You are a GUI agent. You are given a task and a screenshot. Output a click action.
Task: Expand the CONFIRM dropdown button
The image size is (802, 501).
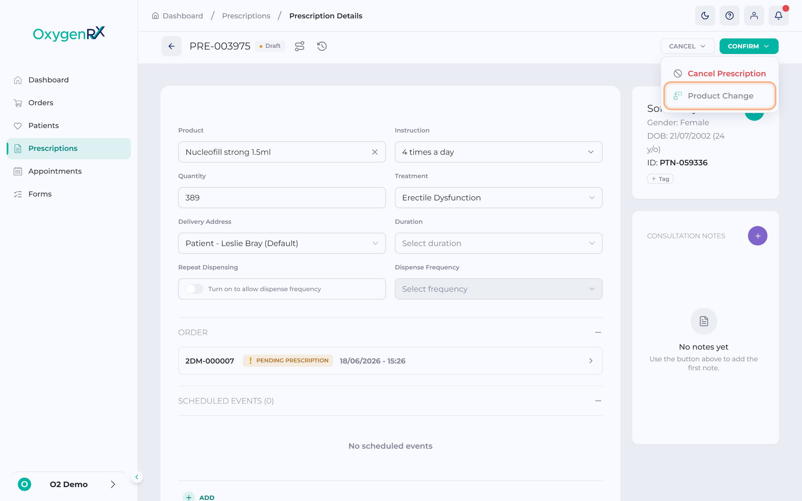pyautogui.click(x=749, y=46)
